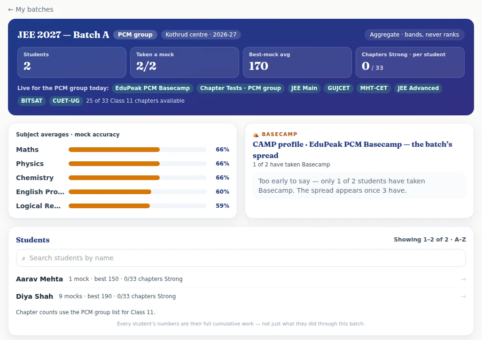Screen dimensions: 482x340
Task: Select the BITSAT chip
Action: pos(31,101)
